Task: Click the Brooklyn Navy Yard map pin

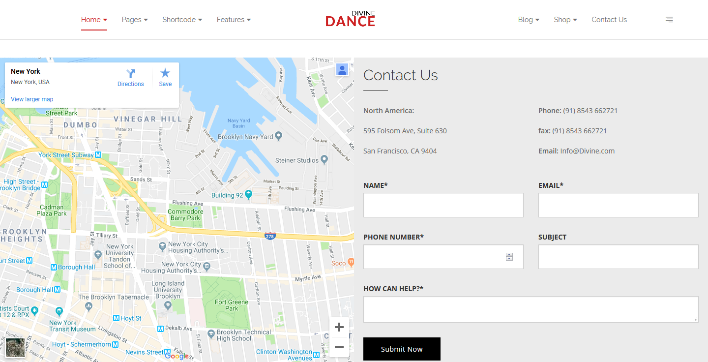Action: 279,136
